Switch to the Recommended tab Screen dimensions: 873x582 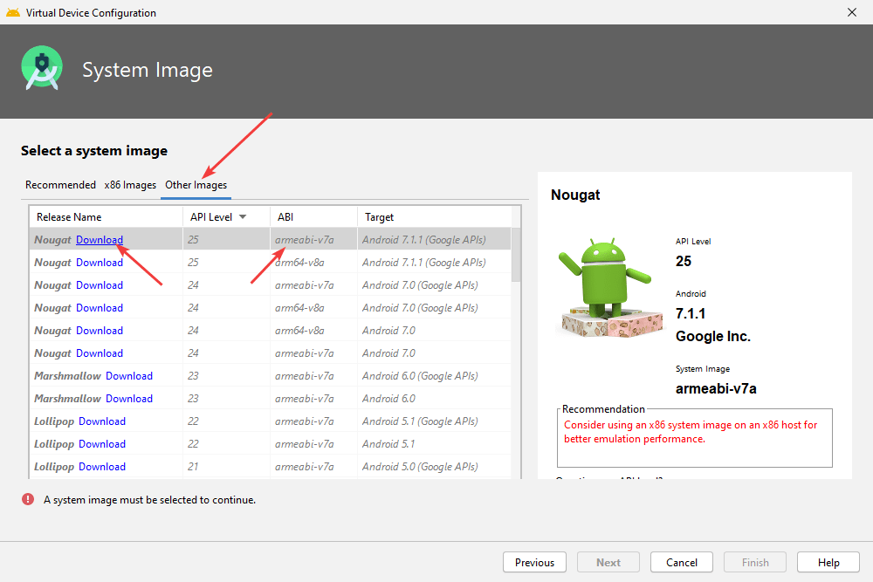[x=60, y=185]
